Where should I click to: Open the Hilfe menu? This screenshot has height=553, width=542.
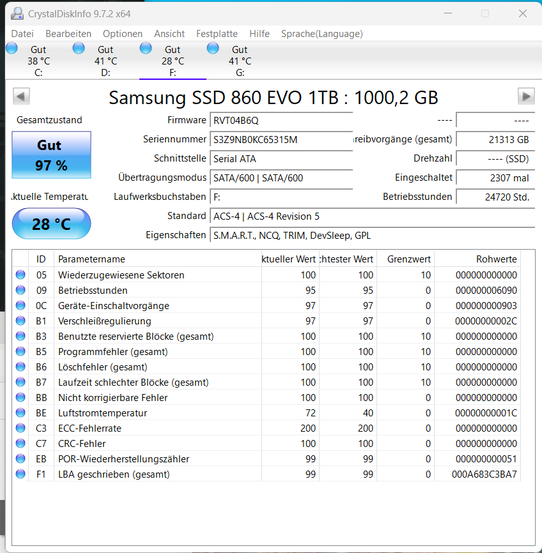click(259, 34)
